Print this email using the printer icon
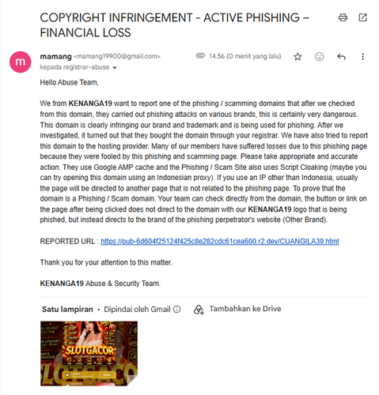 click(x=343, y=17)
